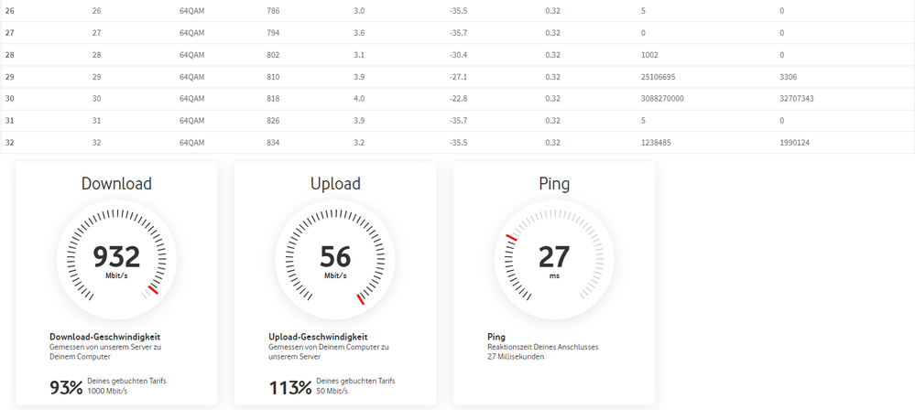Click the Ping card title at top
Image resolution: width=915 pixels, height=410 pixels.
pos(554,184)
